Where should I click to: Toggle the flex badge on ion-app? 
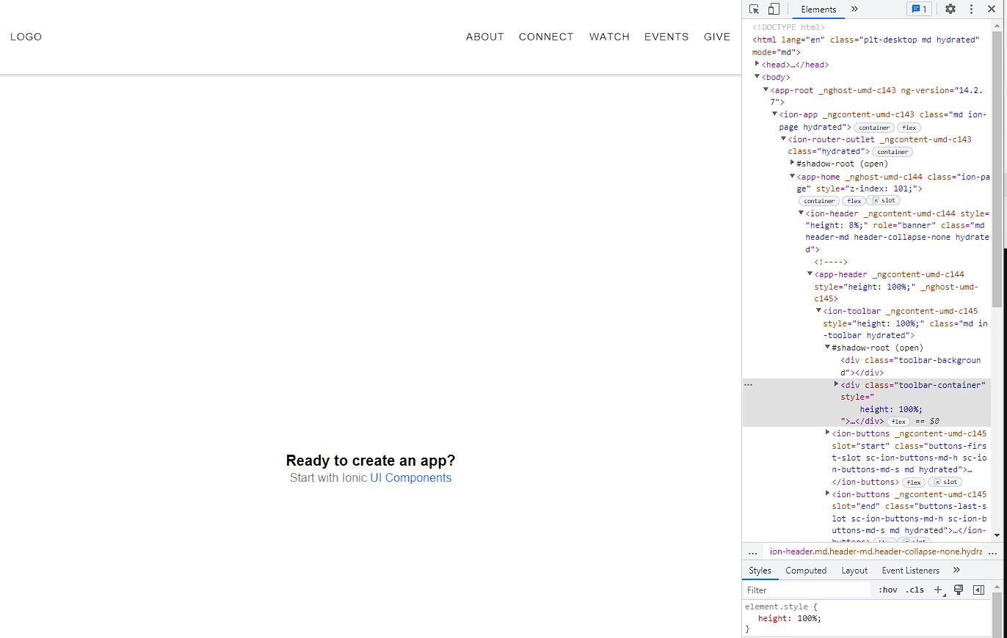point(909,128)
